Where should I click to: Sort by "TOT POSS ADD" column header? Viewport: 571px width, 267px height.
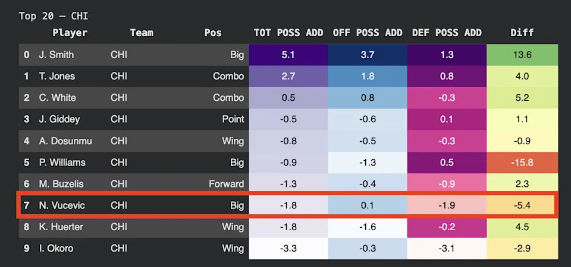coord(288,33)
